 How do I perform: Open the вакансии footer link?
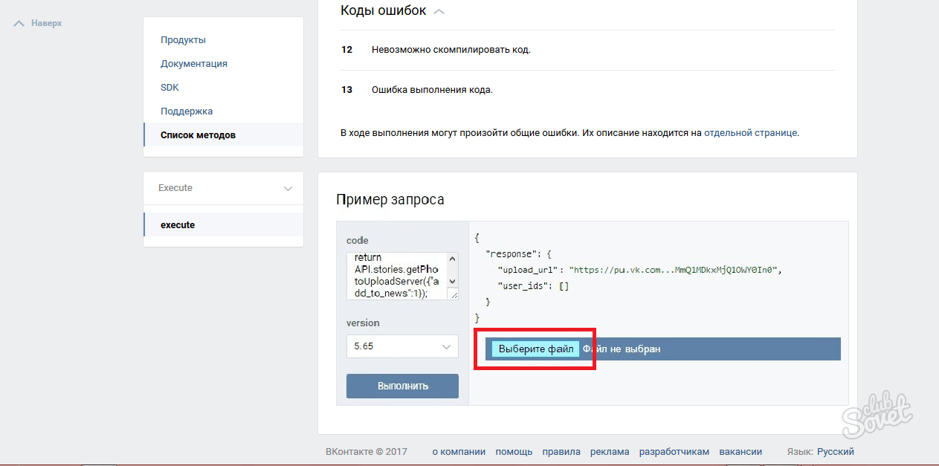pyautogui.click(x=740, y=452)
